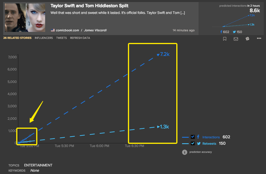Toggle visibility of the Interactions line
Viewport: 266px width, 174px height.
click(x=193, y=137)
